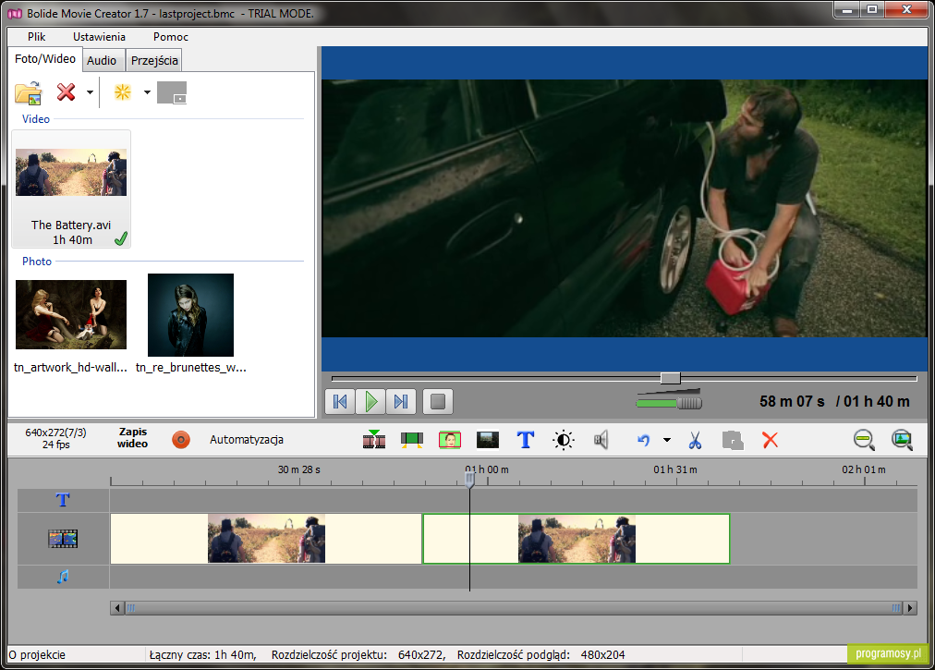Image resolution: width=935 pixels, height=670 pixels.
Task: Select the tn_re_brunettes photo thumbnail
Action: click(x=190, y=315)
